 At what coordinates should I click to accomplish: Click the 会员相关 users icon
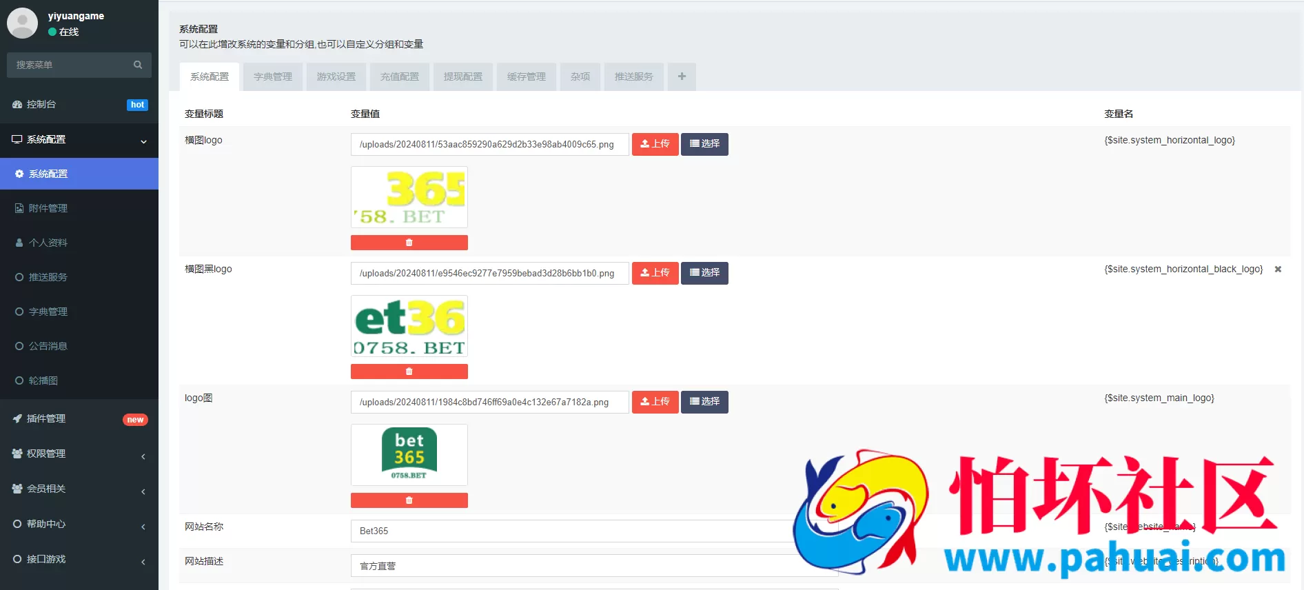pyautogui.click(x=17, y=489)
